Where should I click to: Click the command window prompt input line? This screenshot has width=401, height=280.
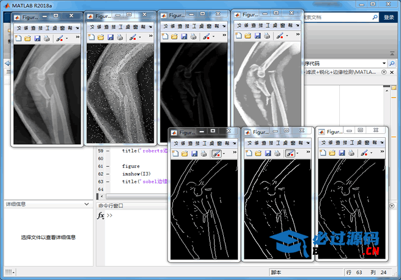[135, 216]
